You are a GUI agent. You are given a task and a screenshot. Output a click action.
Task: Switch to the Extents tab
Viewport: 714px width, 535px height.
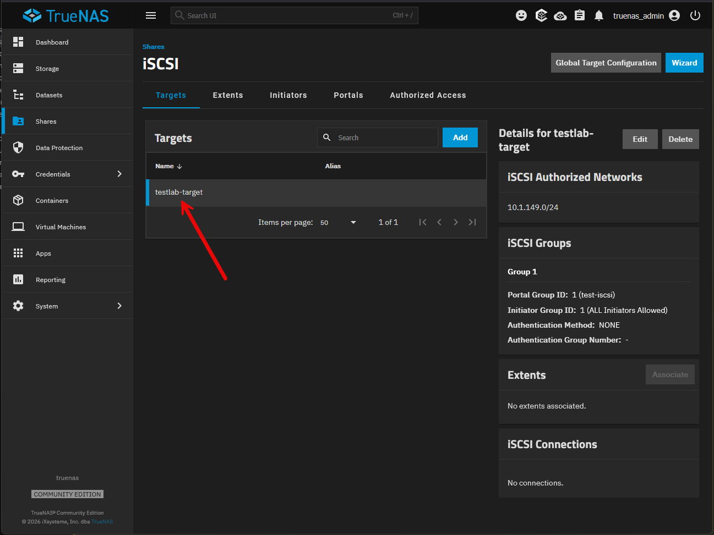click(x=228, y=95)
